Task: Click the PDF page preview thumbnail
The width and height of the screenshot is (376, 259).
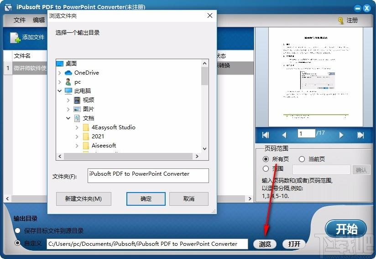Action: [315, 77]
